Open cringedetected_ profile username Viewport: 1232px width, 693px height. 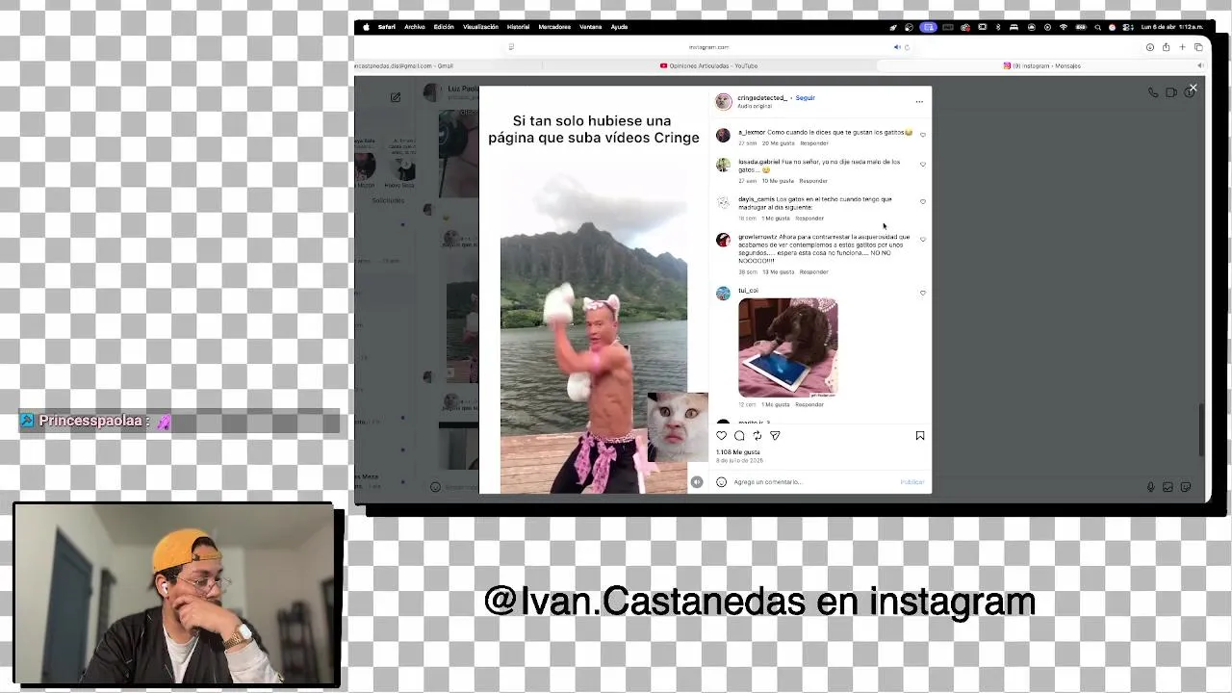762,98
